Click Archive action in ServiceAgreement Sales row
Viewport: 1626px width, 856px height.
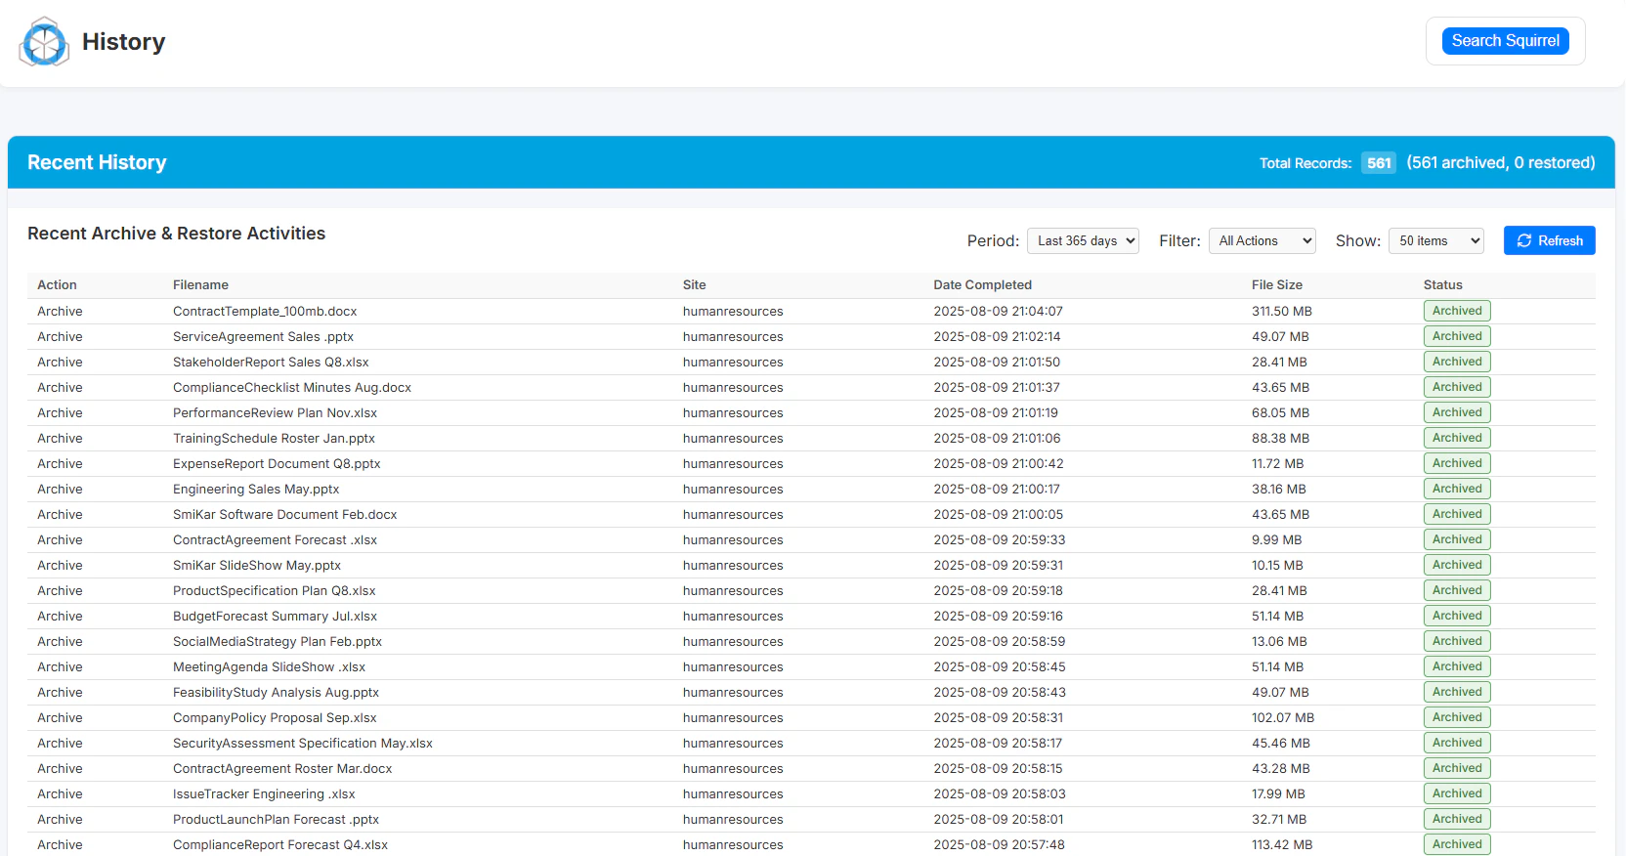point(60,337)
